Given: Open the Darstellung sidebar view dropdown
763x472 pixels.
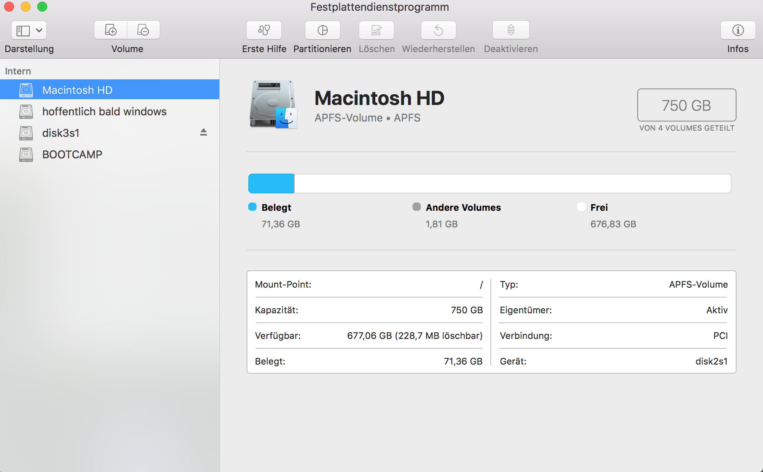Looking at the screenshot, I should tap(29, 30).
